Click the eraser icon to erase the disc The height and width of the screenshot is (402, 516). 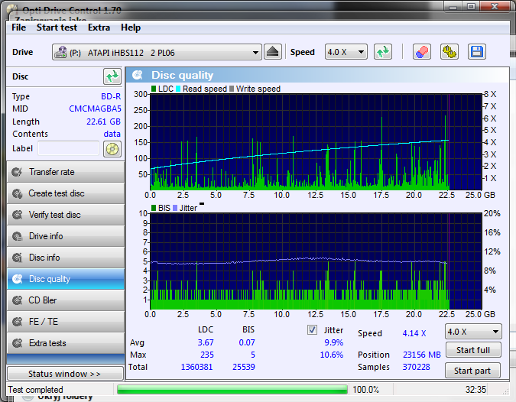coord(421,52)
